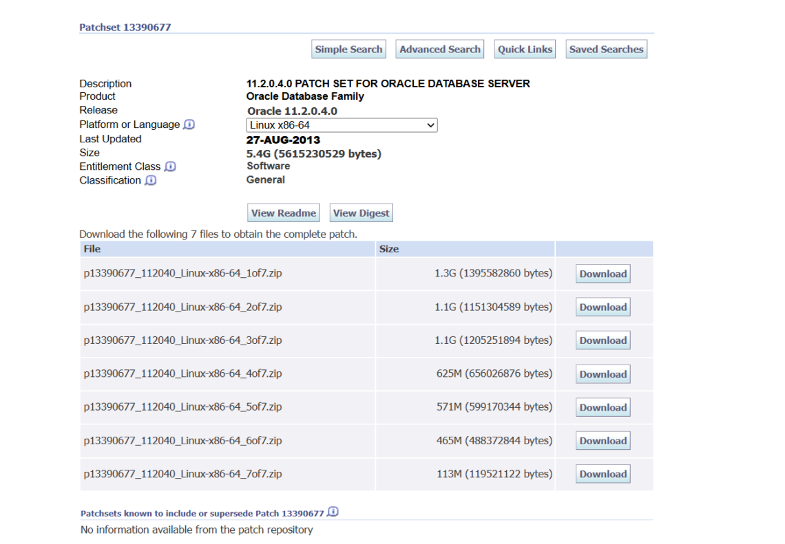Click size 571M (599170344 bytes)
The height and width of the screenshot is (544, 785).
(x=494, y=407)
